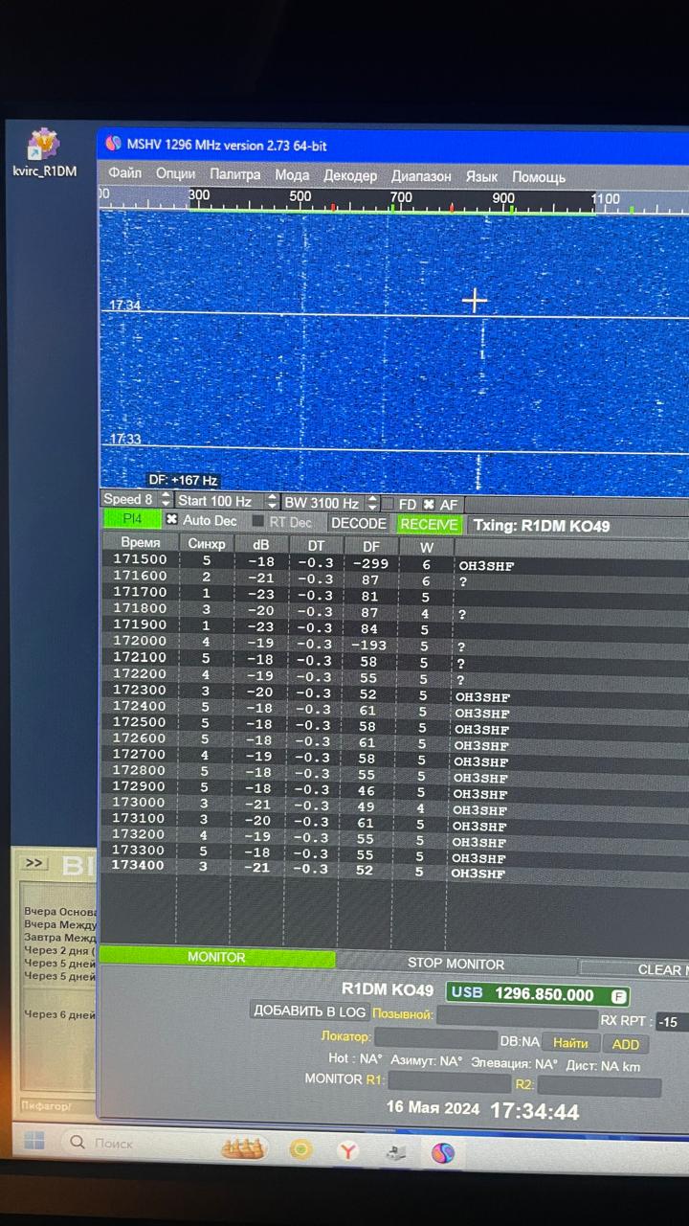Click the ДОБАВИТЬ В LOG button
The height and width of the screenshot is (1226, 689).
(x=309, y=1011)
